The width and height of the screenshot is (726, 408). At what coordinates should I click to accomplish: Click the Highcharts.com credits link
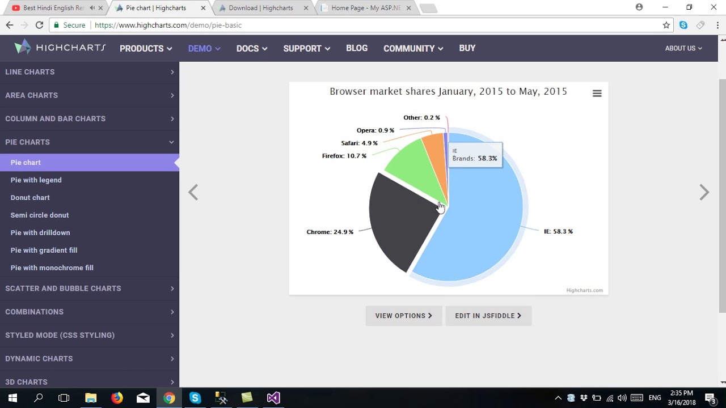pyautogui.click(x=584, y=290)
